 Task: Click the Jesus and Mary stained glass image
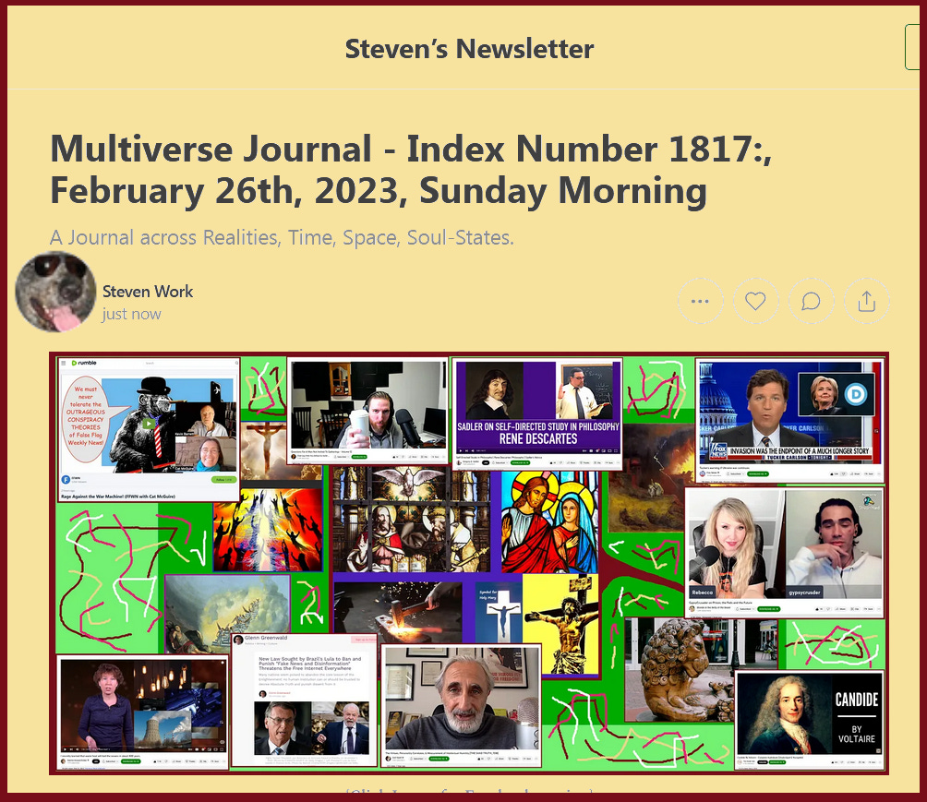point(549,521)
